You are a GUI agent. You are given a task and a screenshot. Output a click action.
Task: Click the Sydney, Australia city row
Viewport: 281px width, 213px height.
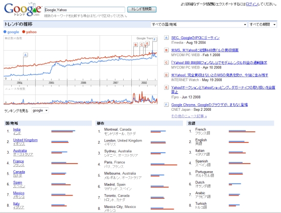[x=139, y=153]
